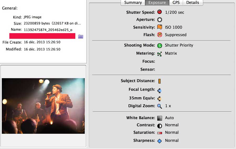
Task: Open the GPS tab
Action: pos(176,3)
